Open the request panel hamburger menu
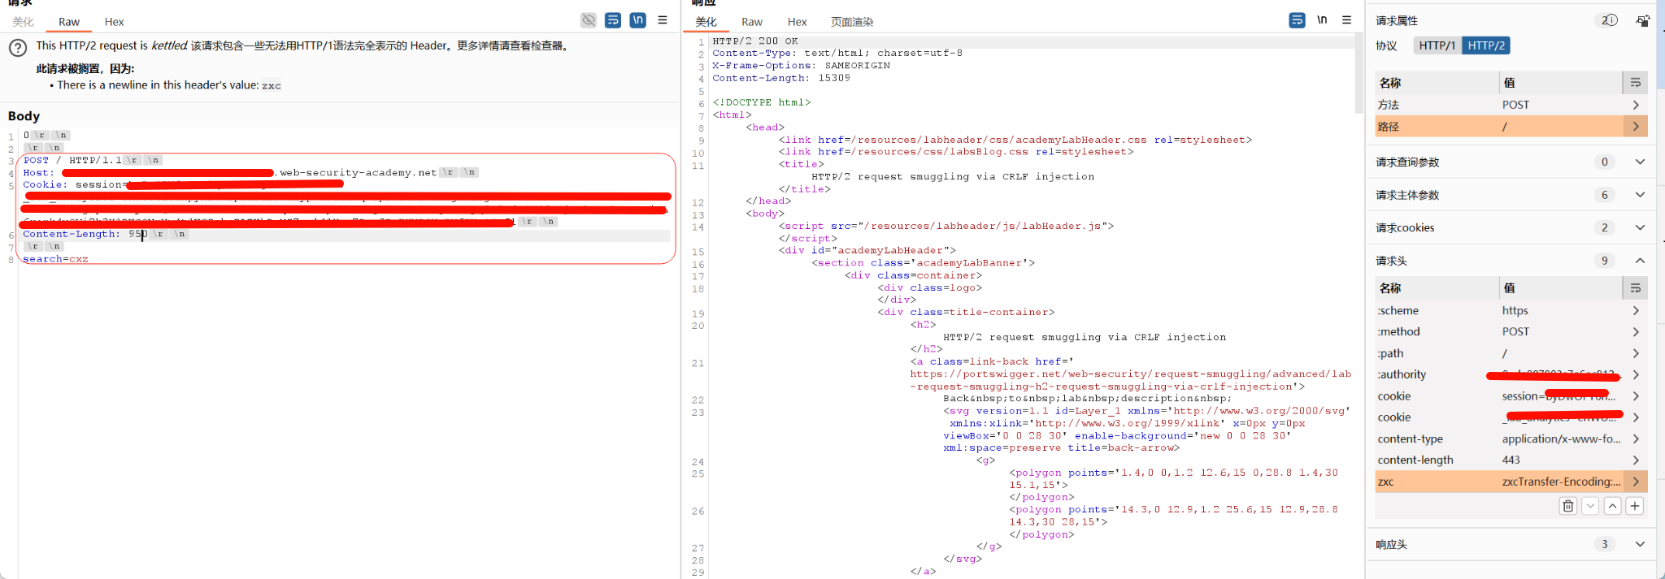 point(663,20)
